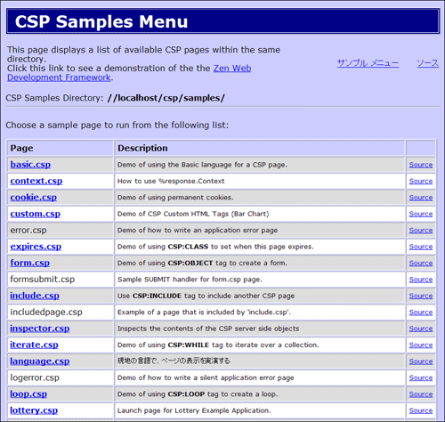This screenshot has width=445, height=422.
Task: Open the loop.csp sample page
Action: [28, 394]
